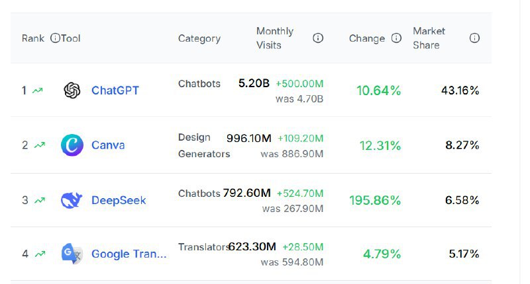Sort by the Change column header
The width and height of the screenshot is (530, 284).
click(x=367, y=38)
